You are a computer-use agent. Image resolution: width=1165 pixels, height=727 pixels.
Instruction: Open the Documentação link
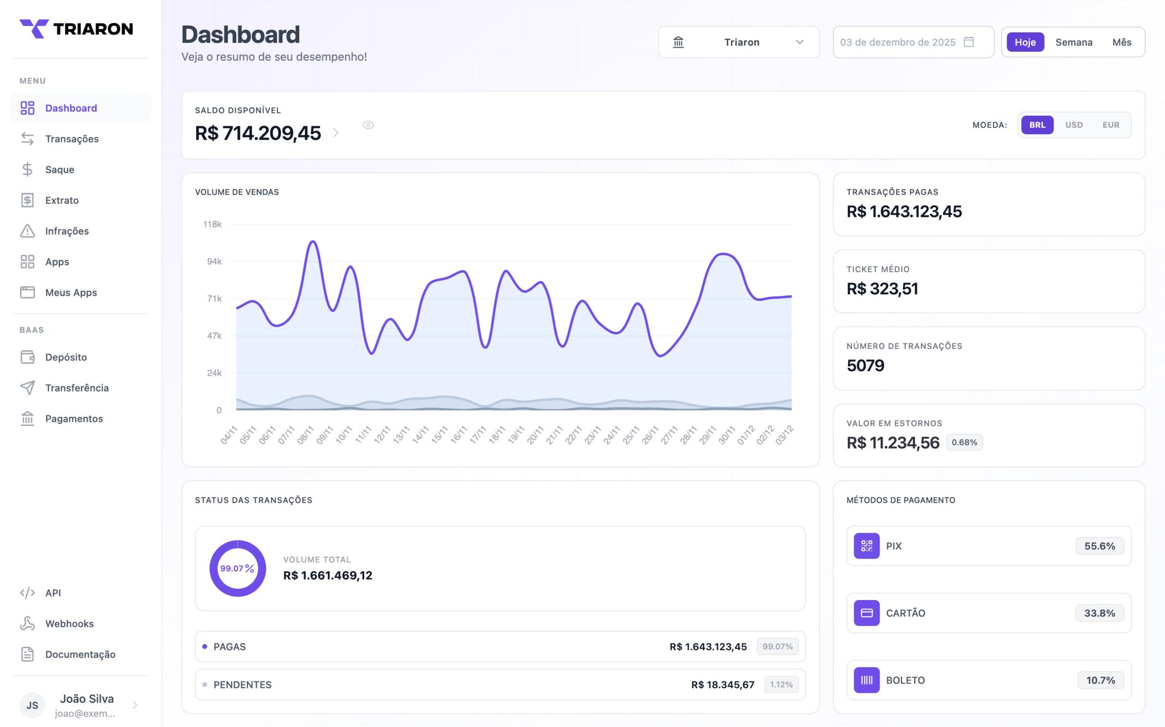pyautogui.click(x=80, y=654)
